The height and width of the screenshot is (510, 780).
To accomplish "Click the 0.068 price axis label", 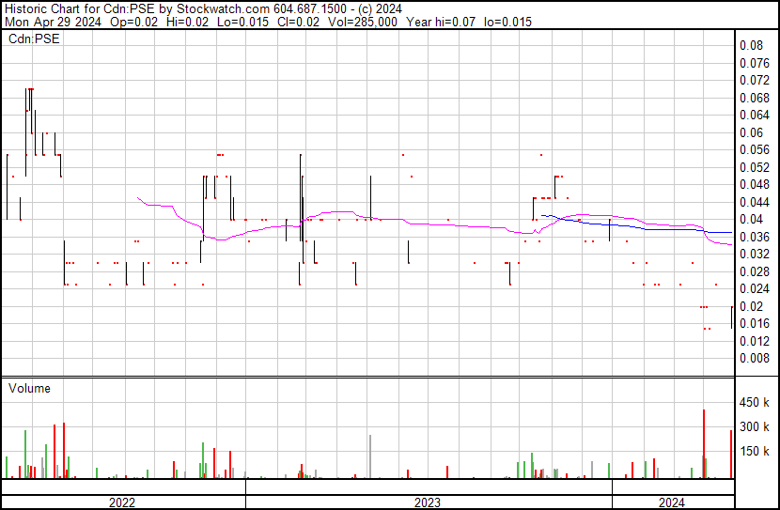I will tap(754, 98).
